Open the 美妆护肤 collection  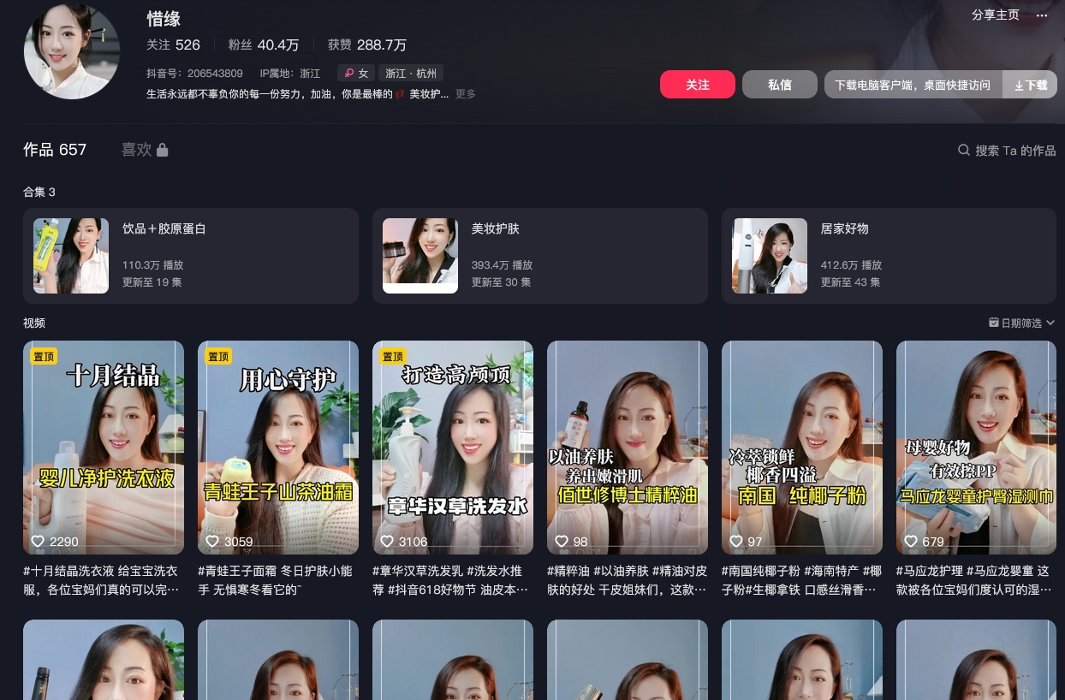(540, 256)
